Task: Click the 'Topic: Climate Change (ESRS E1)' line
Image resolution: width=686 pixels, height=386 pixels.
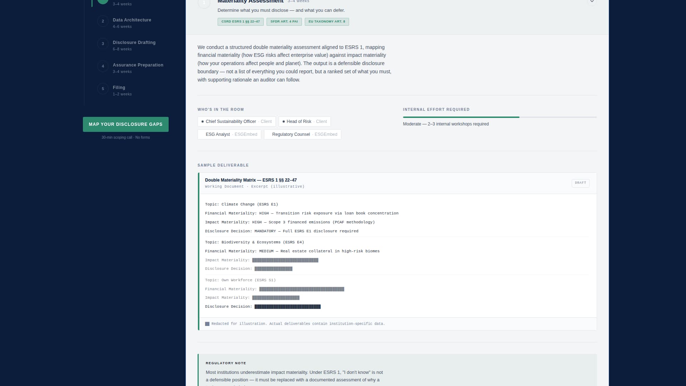Action: 242,204
